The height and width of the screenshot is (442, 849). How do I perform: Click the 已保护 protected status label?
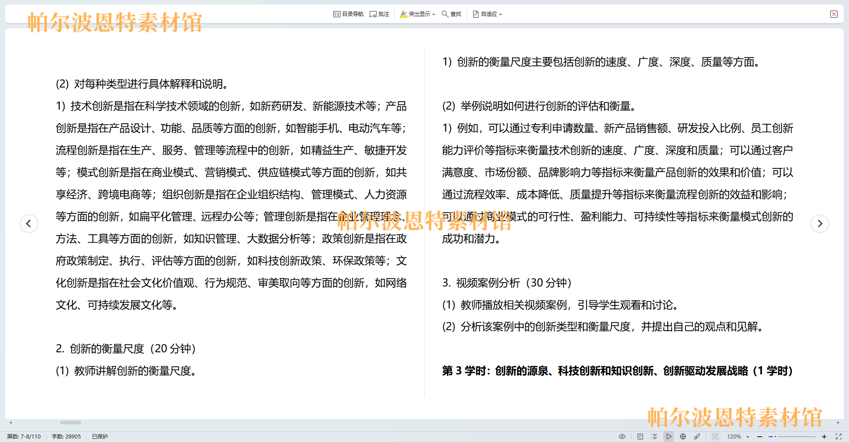point(100,436)
